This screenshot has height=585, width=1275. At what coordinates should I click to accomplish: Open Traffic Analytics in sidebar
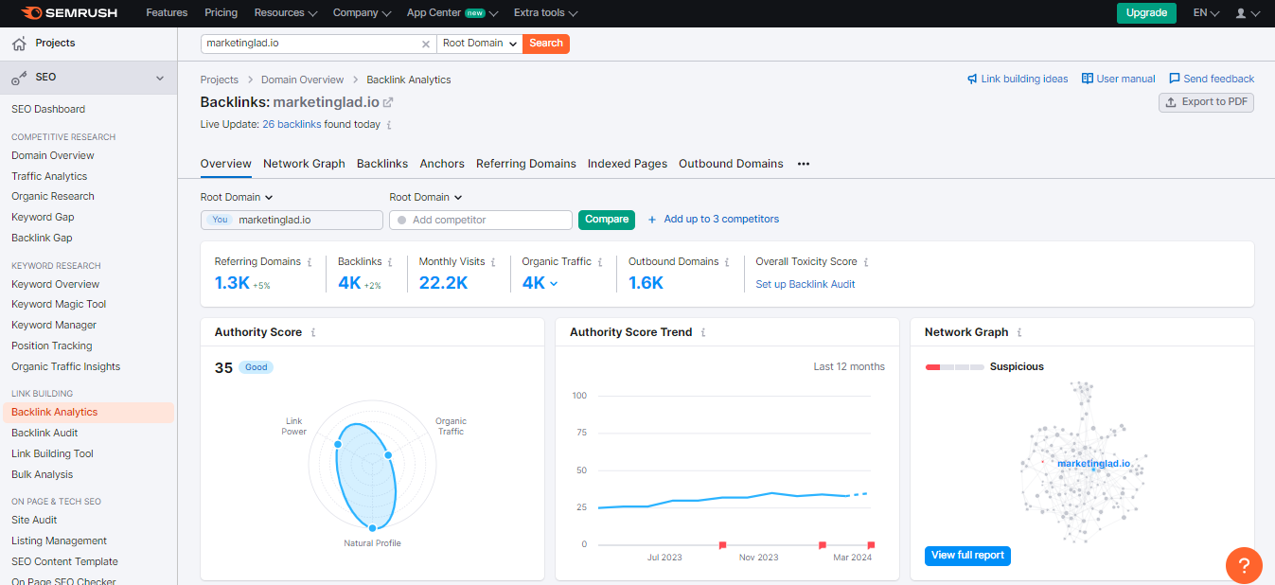[49, 176]
